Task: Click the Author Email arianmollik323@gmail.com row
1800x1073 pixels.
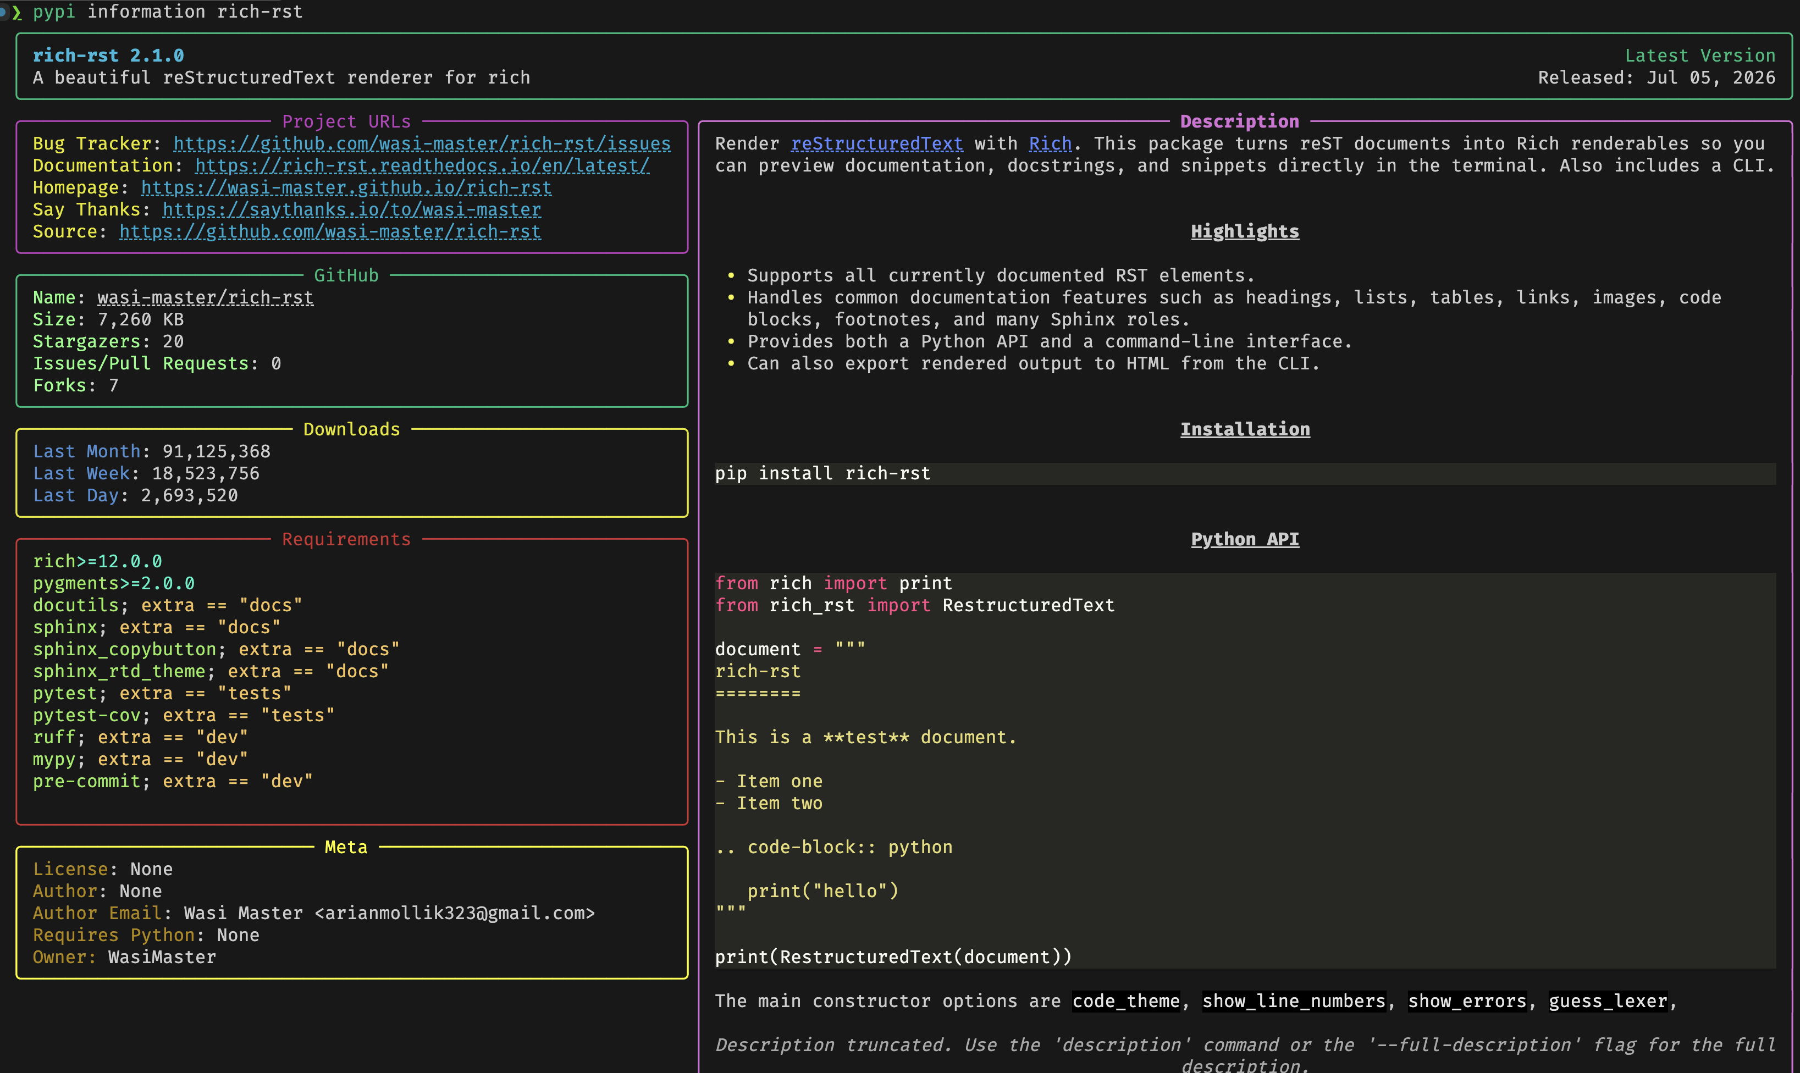Action: click(x=314, y=913)
